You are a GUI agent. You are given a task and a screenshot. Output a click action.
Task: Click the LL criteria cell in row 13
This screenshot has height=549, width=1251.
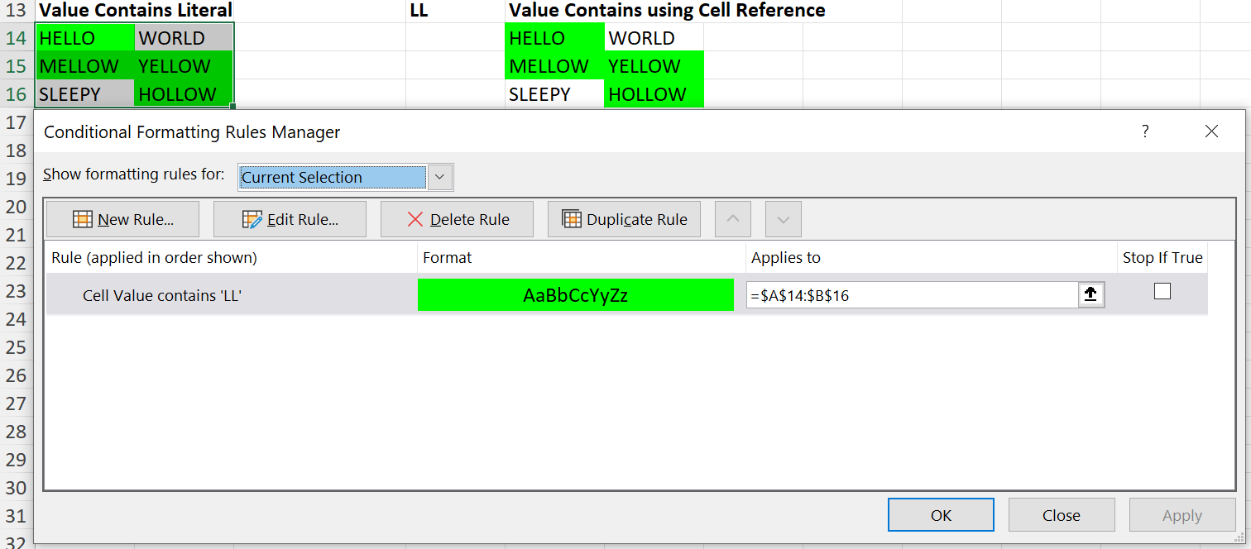tap(419, 11)
